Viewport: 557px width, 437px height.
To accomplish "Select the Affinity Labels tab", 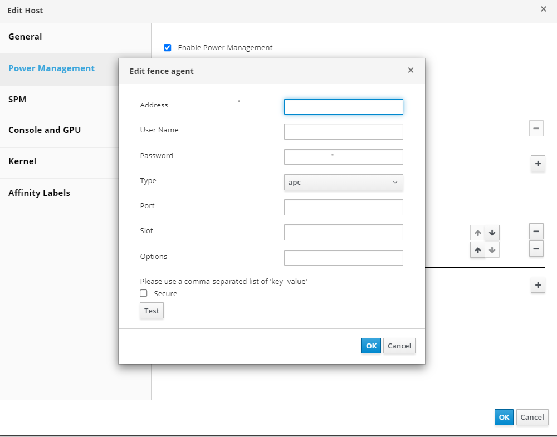I will [x=39, y=193].
